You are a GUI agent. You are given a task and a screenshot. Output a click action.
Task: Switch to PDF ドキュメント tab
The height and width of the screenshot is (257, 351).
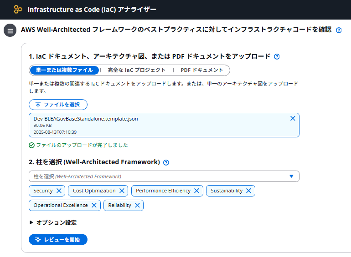click(x=201, y=70)
